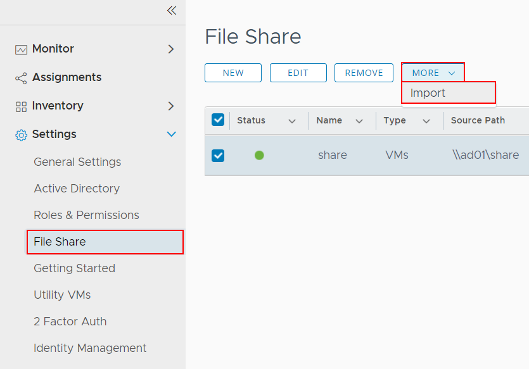Expand the Monitor menu chevron
The height and width of the screenshot is (369, 529).
tap(170, 49)
